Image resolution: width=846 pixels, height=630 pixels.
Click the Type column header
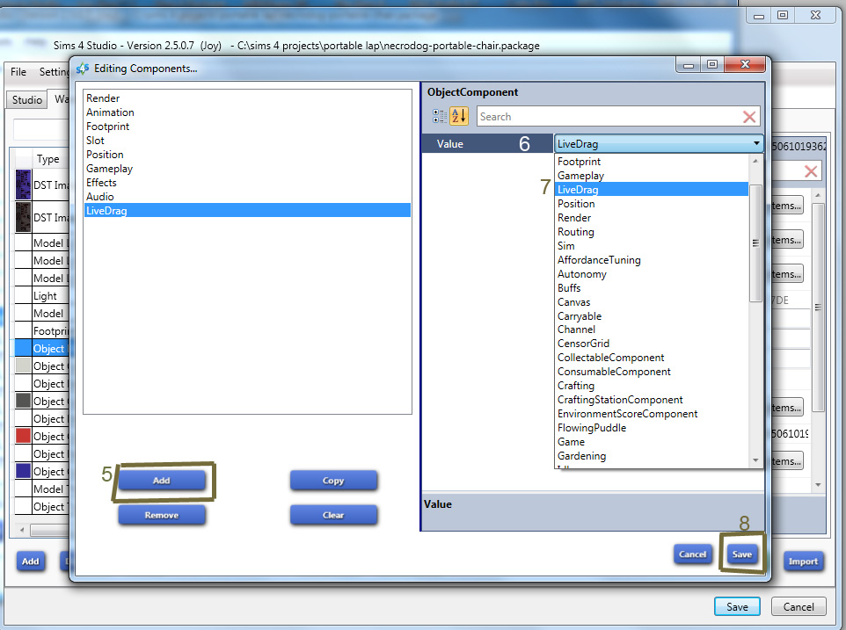pos(48,159)
